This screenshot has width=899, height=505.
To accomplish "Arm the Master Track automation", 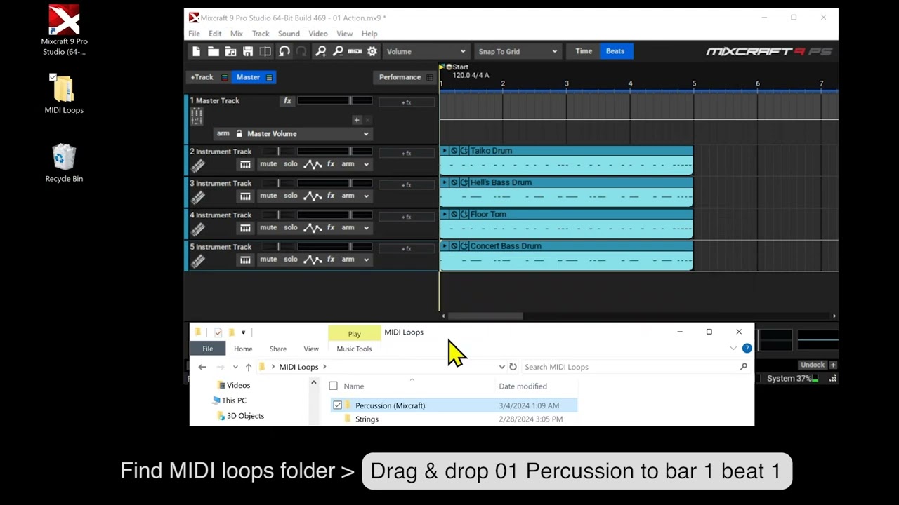I will (223, 133).
